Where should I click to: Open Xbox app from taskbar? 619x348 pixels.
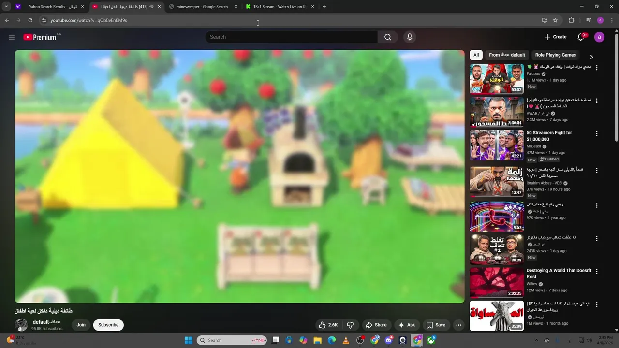[431, 340]
